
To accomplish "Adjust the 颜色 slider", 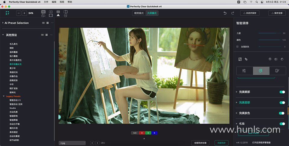I will pyautogui.click(x=270, y=40).
